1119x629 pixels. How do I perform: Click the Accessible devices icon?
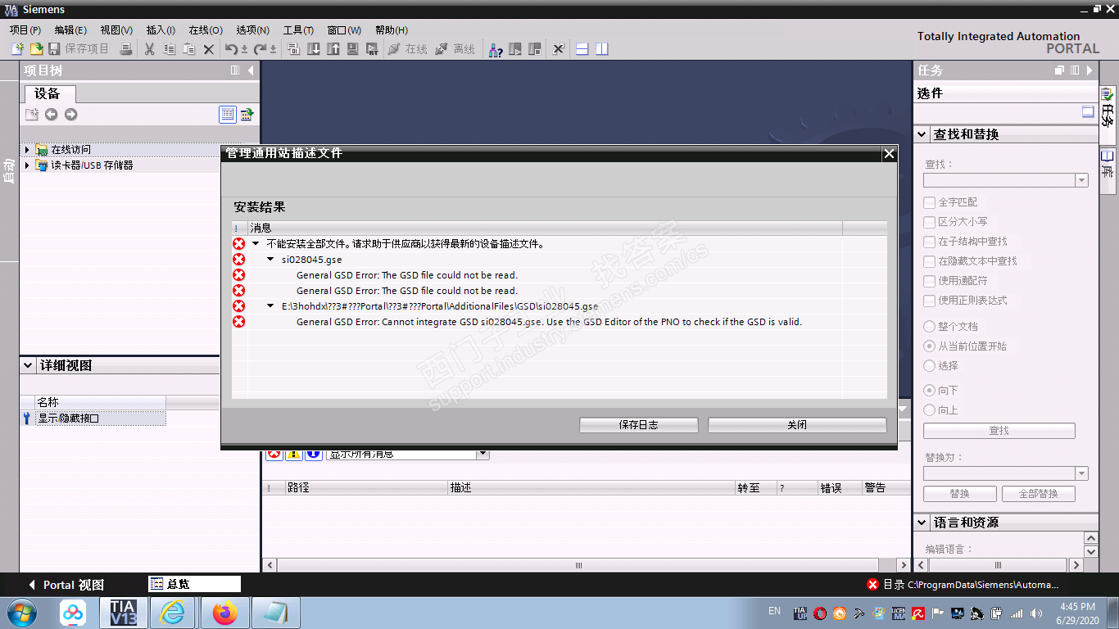click(x=496, y=49)
